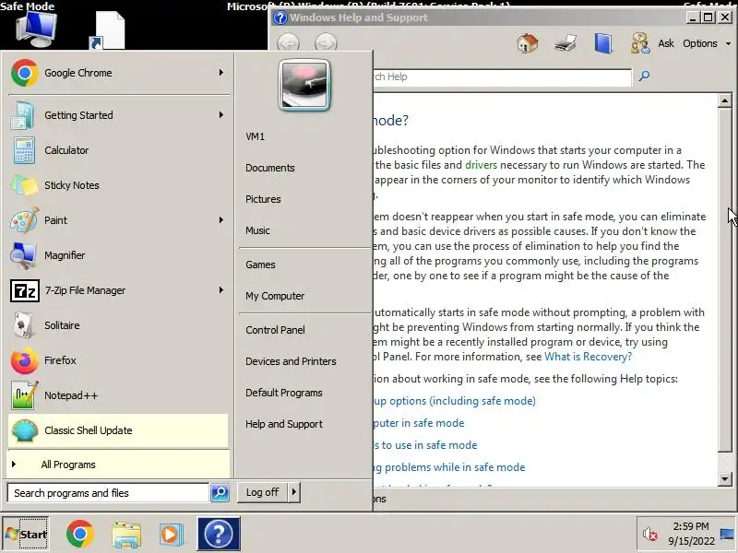Click the Home icon in Help and Support

click(527, 43)
